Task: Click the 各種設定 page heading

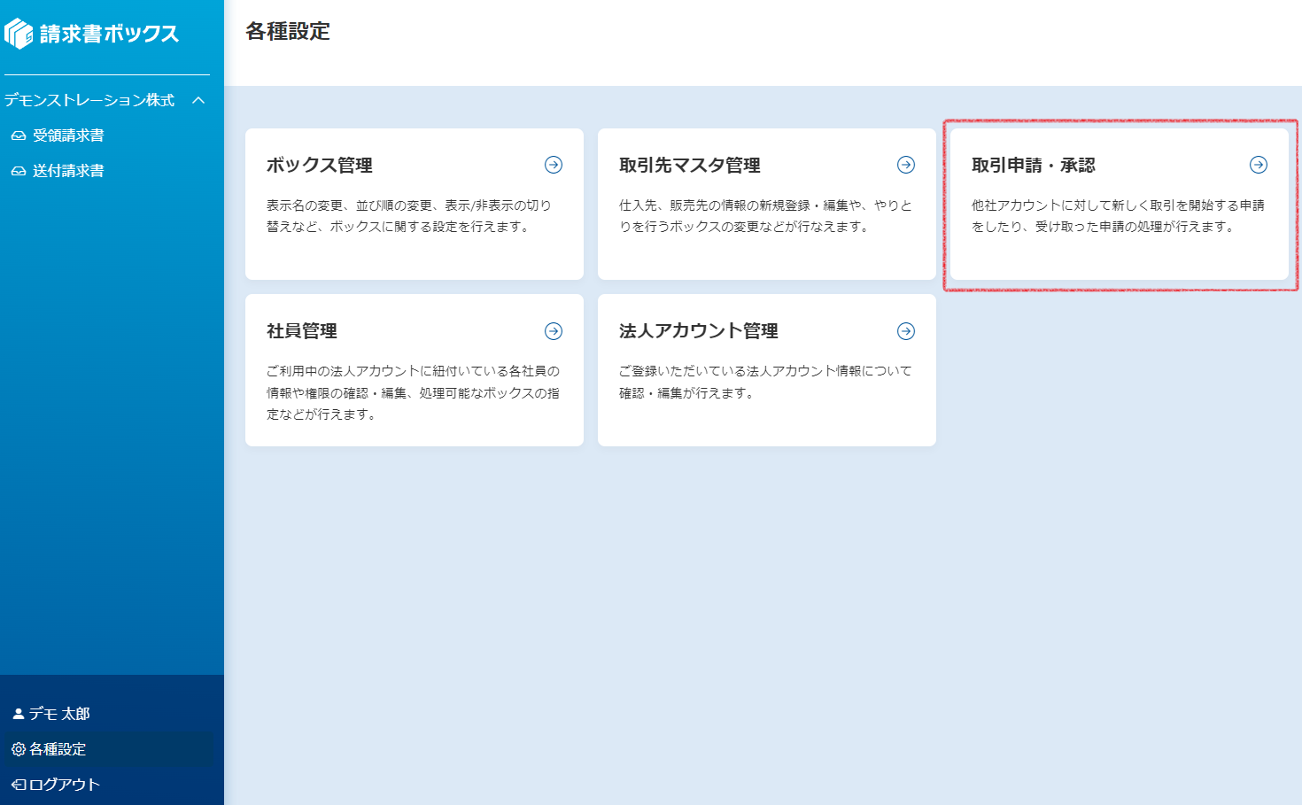Action: (x=288, y=31)
